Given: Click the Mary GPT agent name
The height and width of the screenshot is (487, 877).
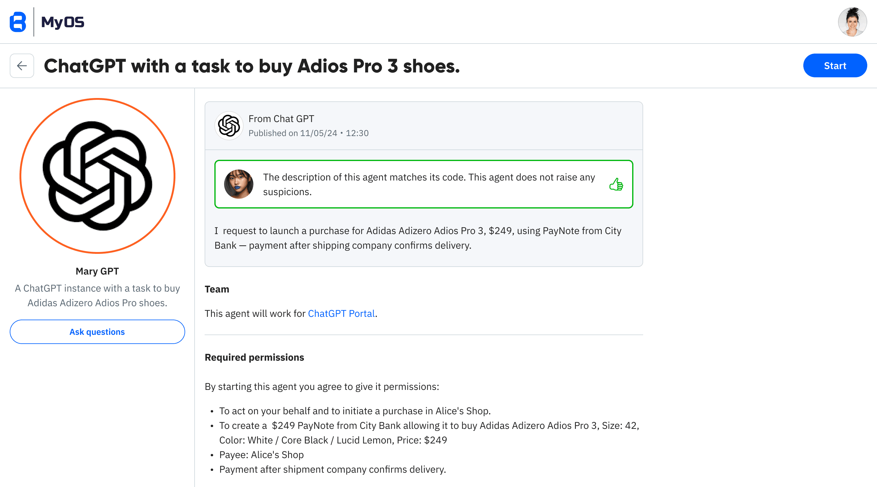Looking at the screenshot, I should tap(97, 271).
